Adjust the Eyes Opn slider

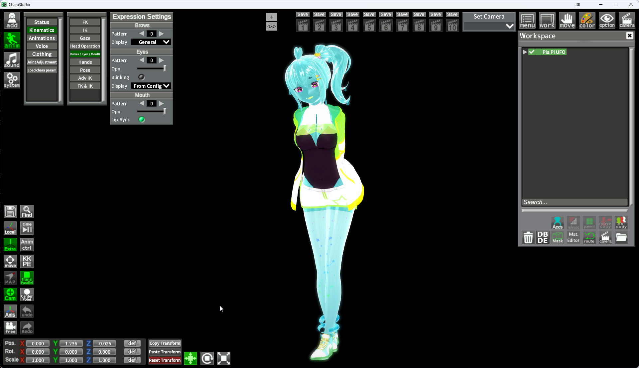point(151,68)
